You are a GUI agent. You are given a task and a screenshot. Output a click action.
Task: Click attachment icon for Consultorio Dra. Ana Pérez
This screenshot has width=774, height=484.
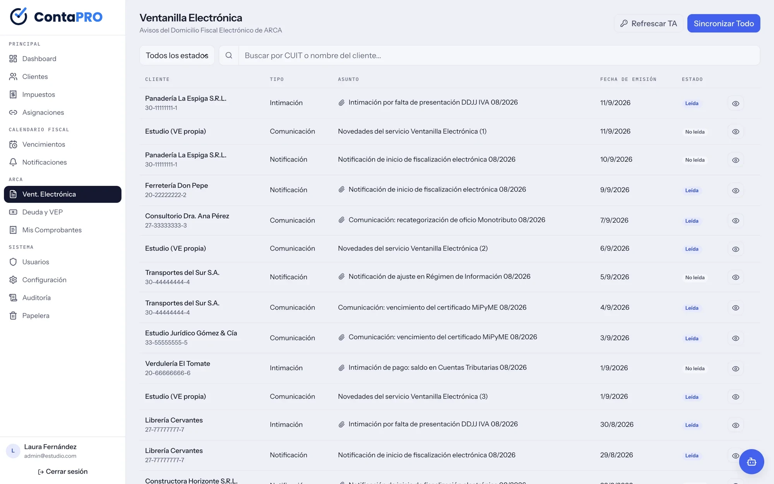click(341, 220)
